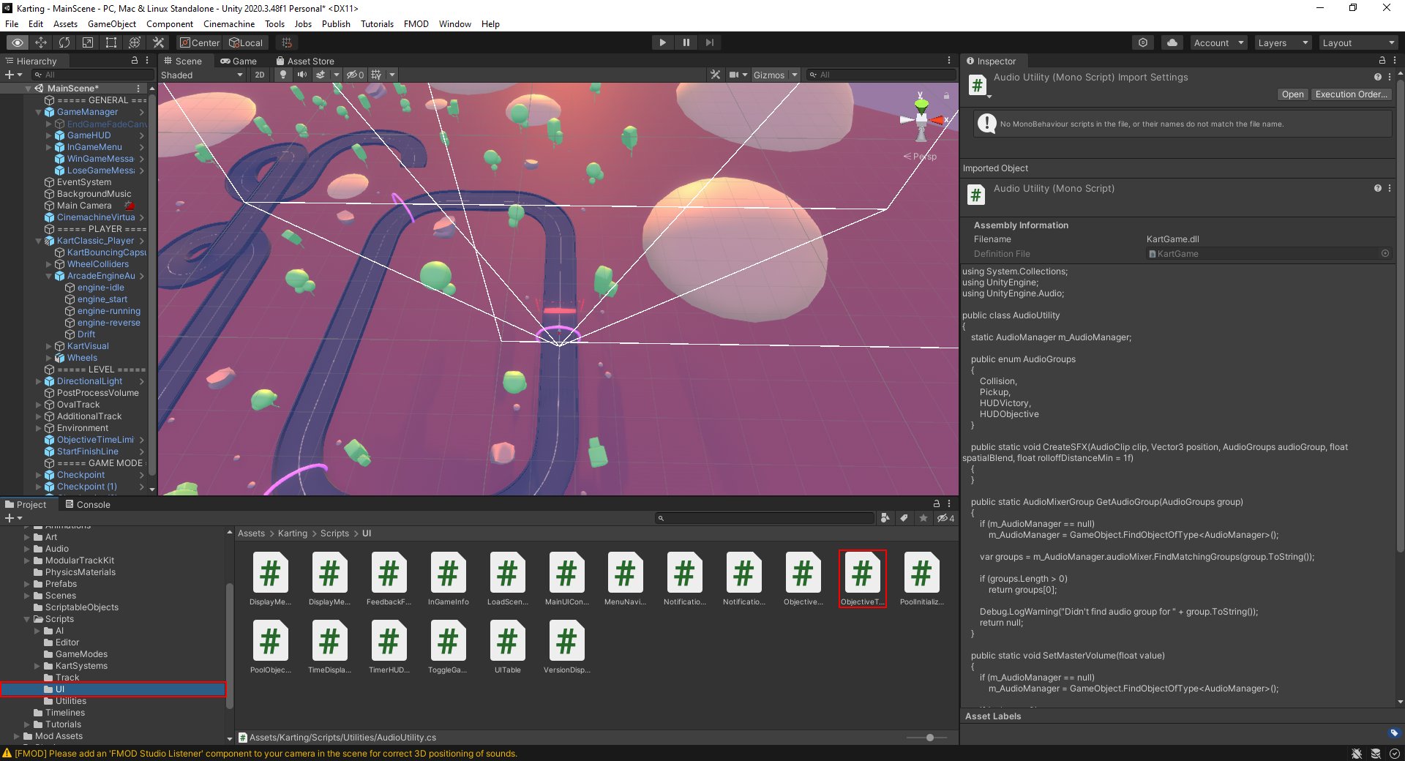Select the Rect transform tool
The image size is (1405, 761).
pos(111,42)
